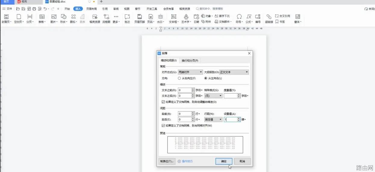Open header and footer tool
Screen dimensions: 375x172
(x=139, y=17)
